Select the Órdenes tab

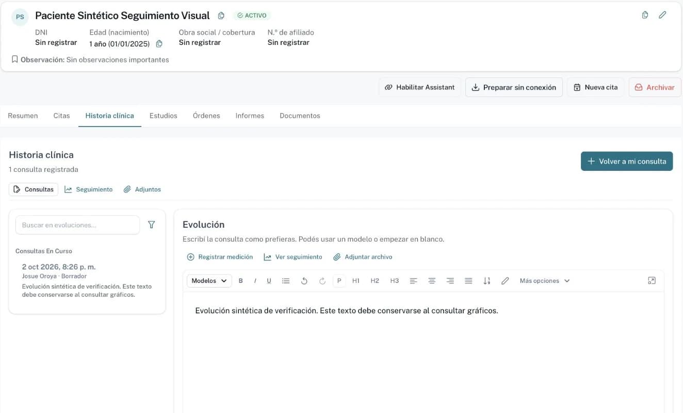coord(206,116)
